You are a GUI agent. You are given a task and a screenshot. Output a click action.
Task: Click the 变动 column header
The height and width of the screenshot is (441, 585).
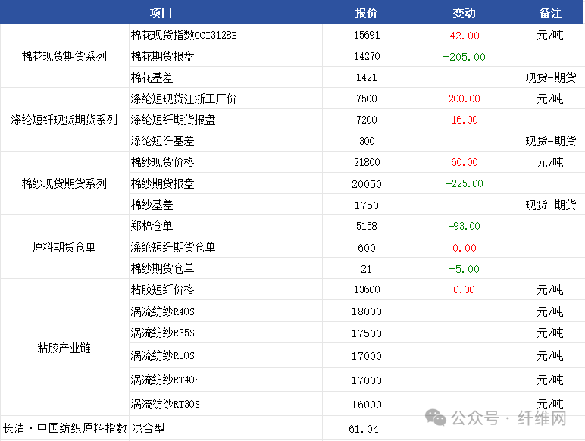pos(464,13)
